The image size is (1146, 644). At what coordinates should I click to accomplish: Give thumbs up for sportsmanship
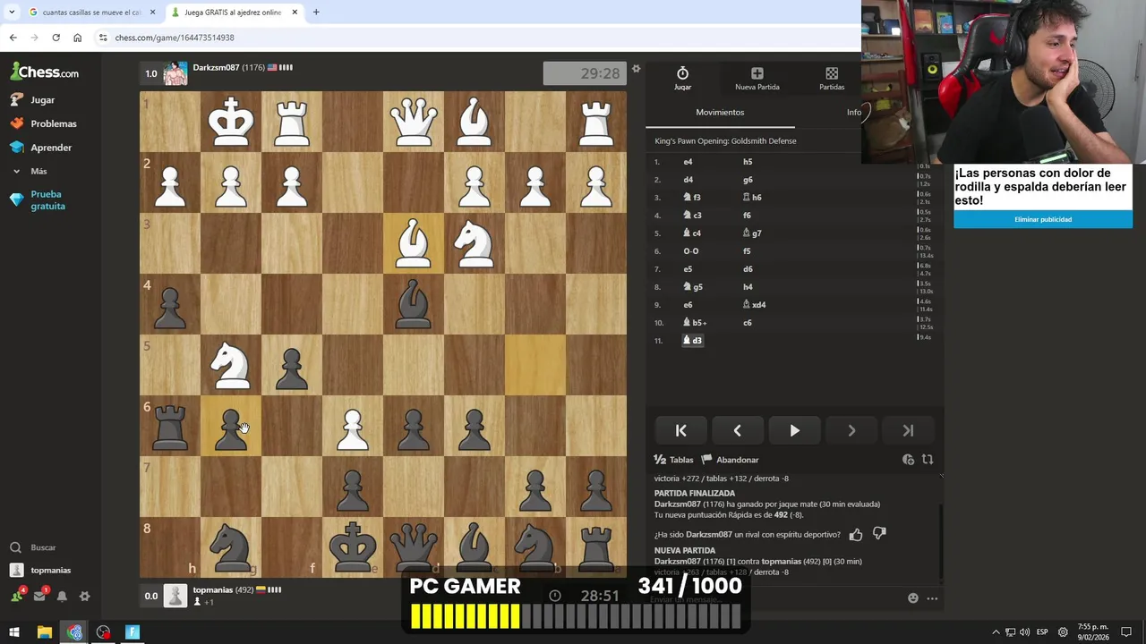(x=856, y=534)
